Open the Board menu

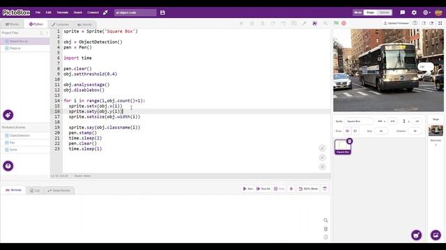77,12
